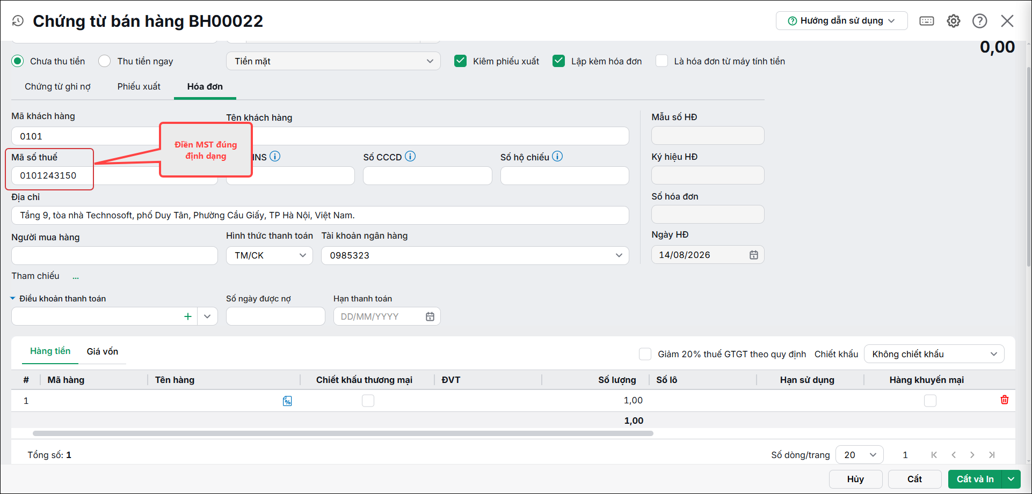Viewport: 1032px width, 494px height.
Task: Expand the Hình thức thanh toán TM/CK dropdown
Action: click(270, 255)
